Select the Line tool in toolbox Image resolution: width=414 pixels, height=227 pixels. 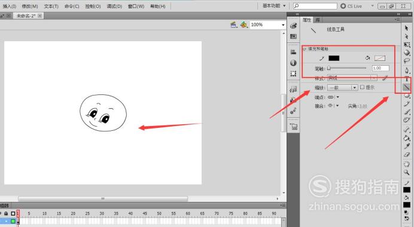point(407,87)
